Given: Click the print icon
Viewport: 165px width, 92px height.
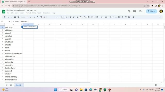Looking at the screenshot, I should pyautogui.click(x=15, y=17).
